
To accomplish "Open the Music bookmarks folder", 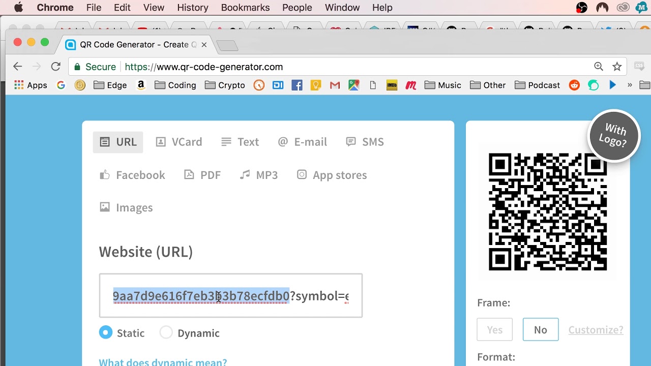I will [x=443, y=85].
